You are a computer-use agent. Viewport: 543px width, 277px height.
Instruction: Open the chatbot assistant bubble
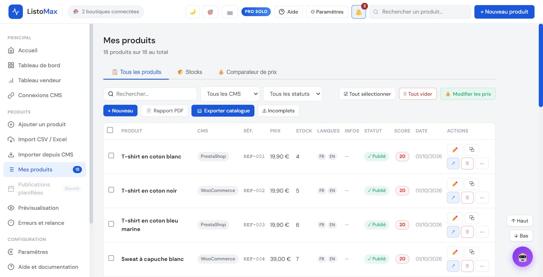pos(523,257)
